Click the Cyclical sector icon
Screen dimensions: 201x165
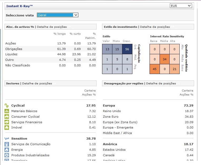click(7, 106)
